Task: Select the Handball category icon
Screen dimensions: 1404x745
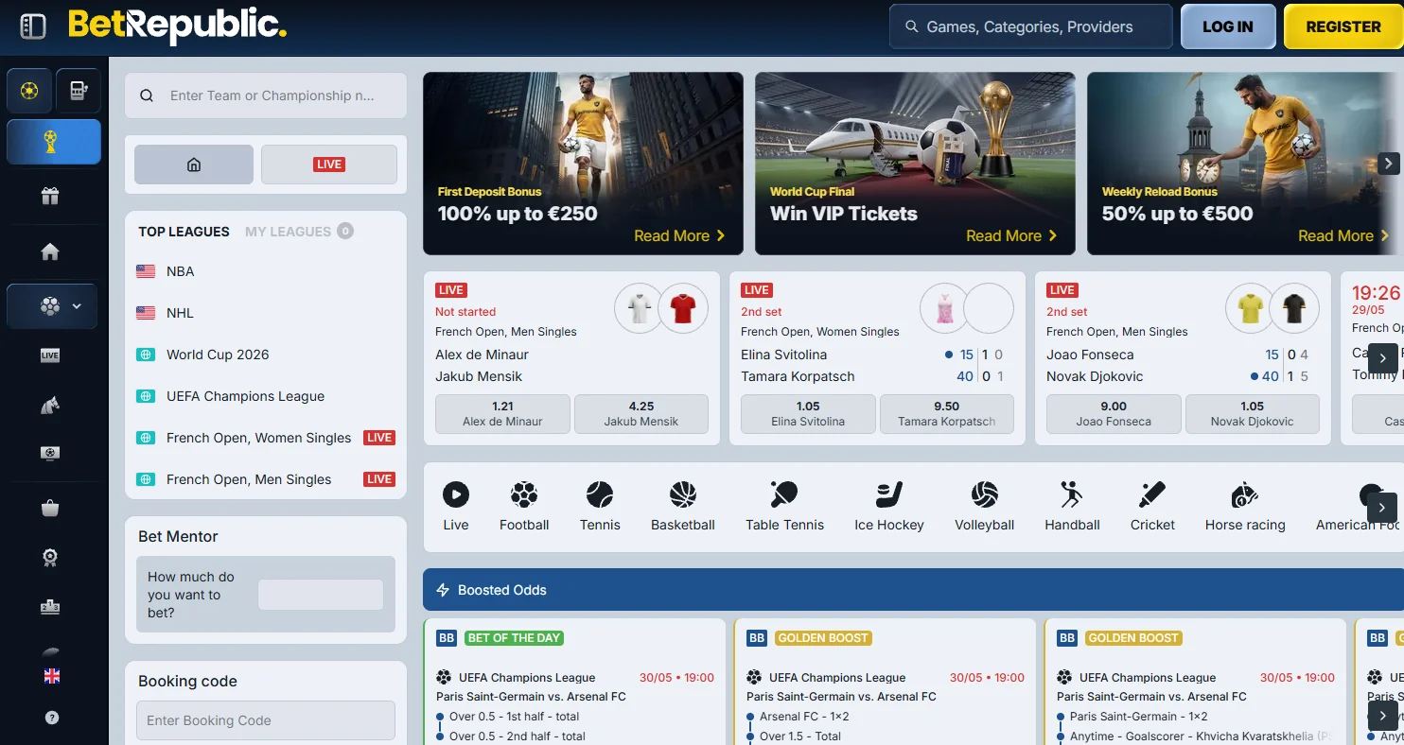Action: pos(1072,505)
